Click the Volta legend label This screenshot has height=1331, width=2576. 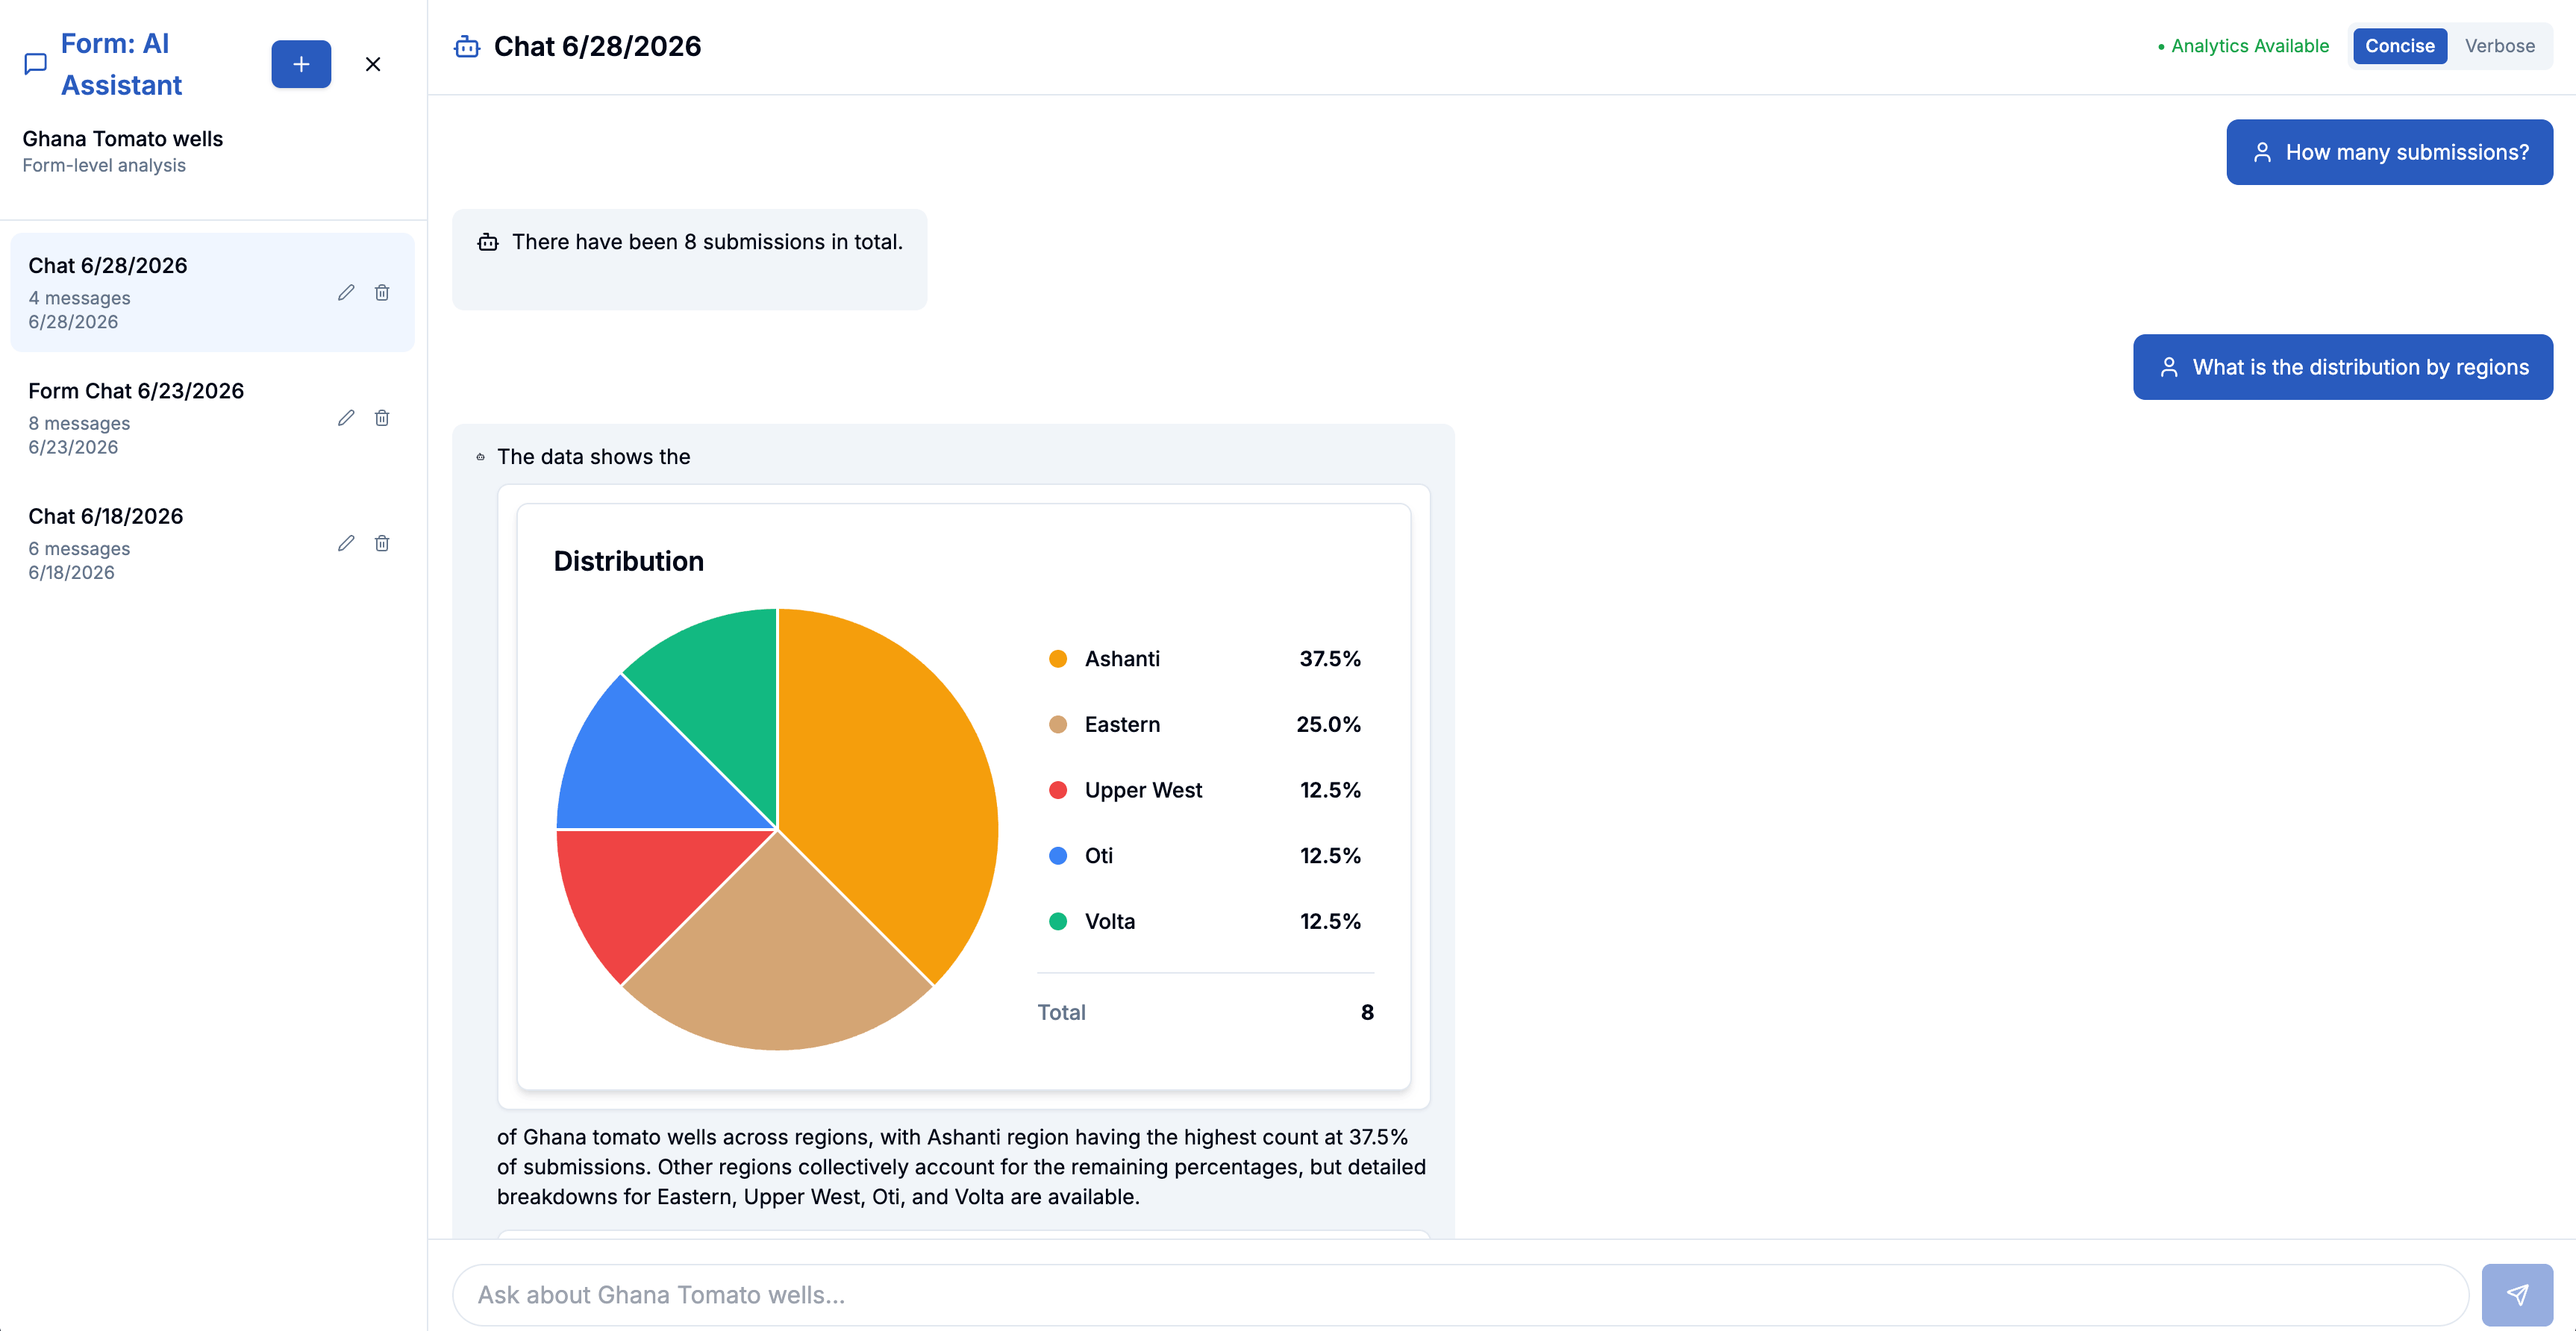tap(1110, 921)
